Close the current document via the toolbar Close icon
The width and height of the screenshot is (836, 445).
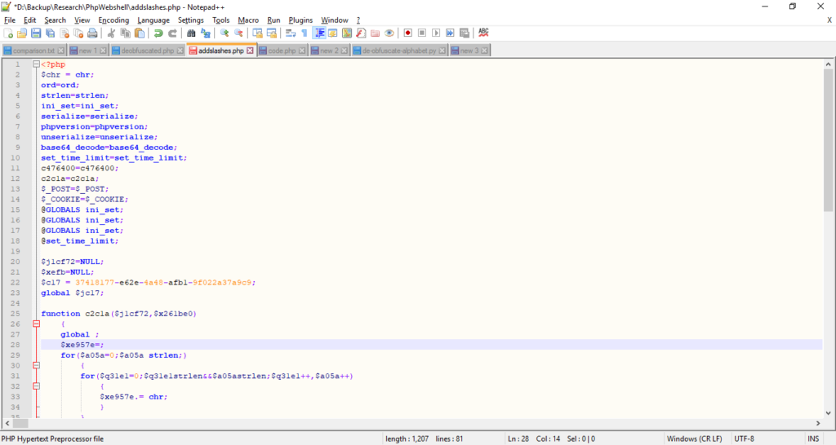click(x=64, y=33)
